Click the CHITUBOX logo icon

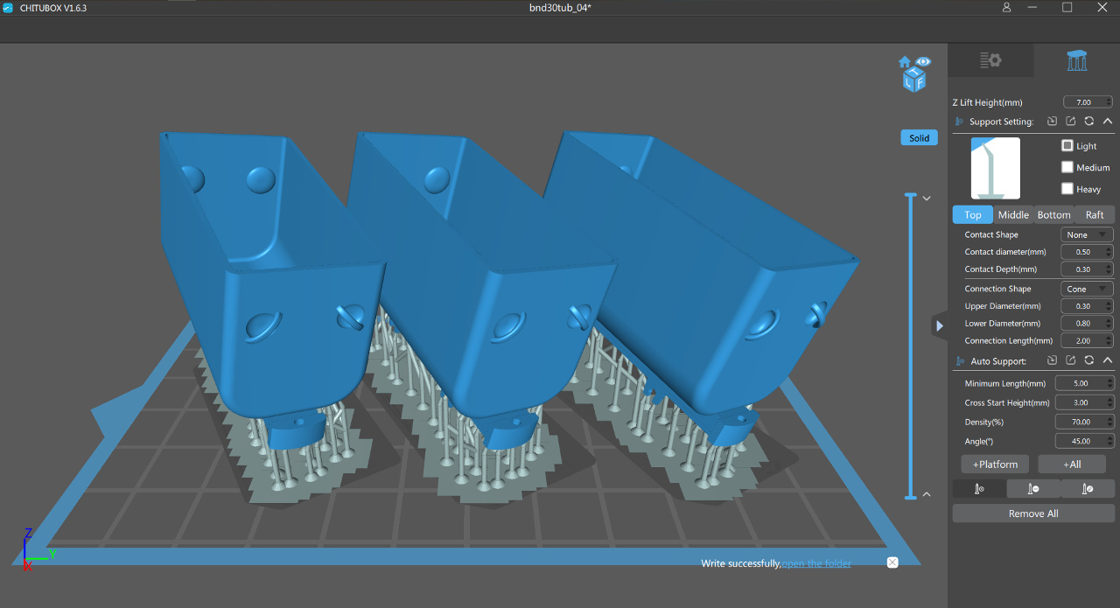click(8, 8)
